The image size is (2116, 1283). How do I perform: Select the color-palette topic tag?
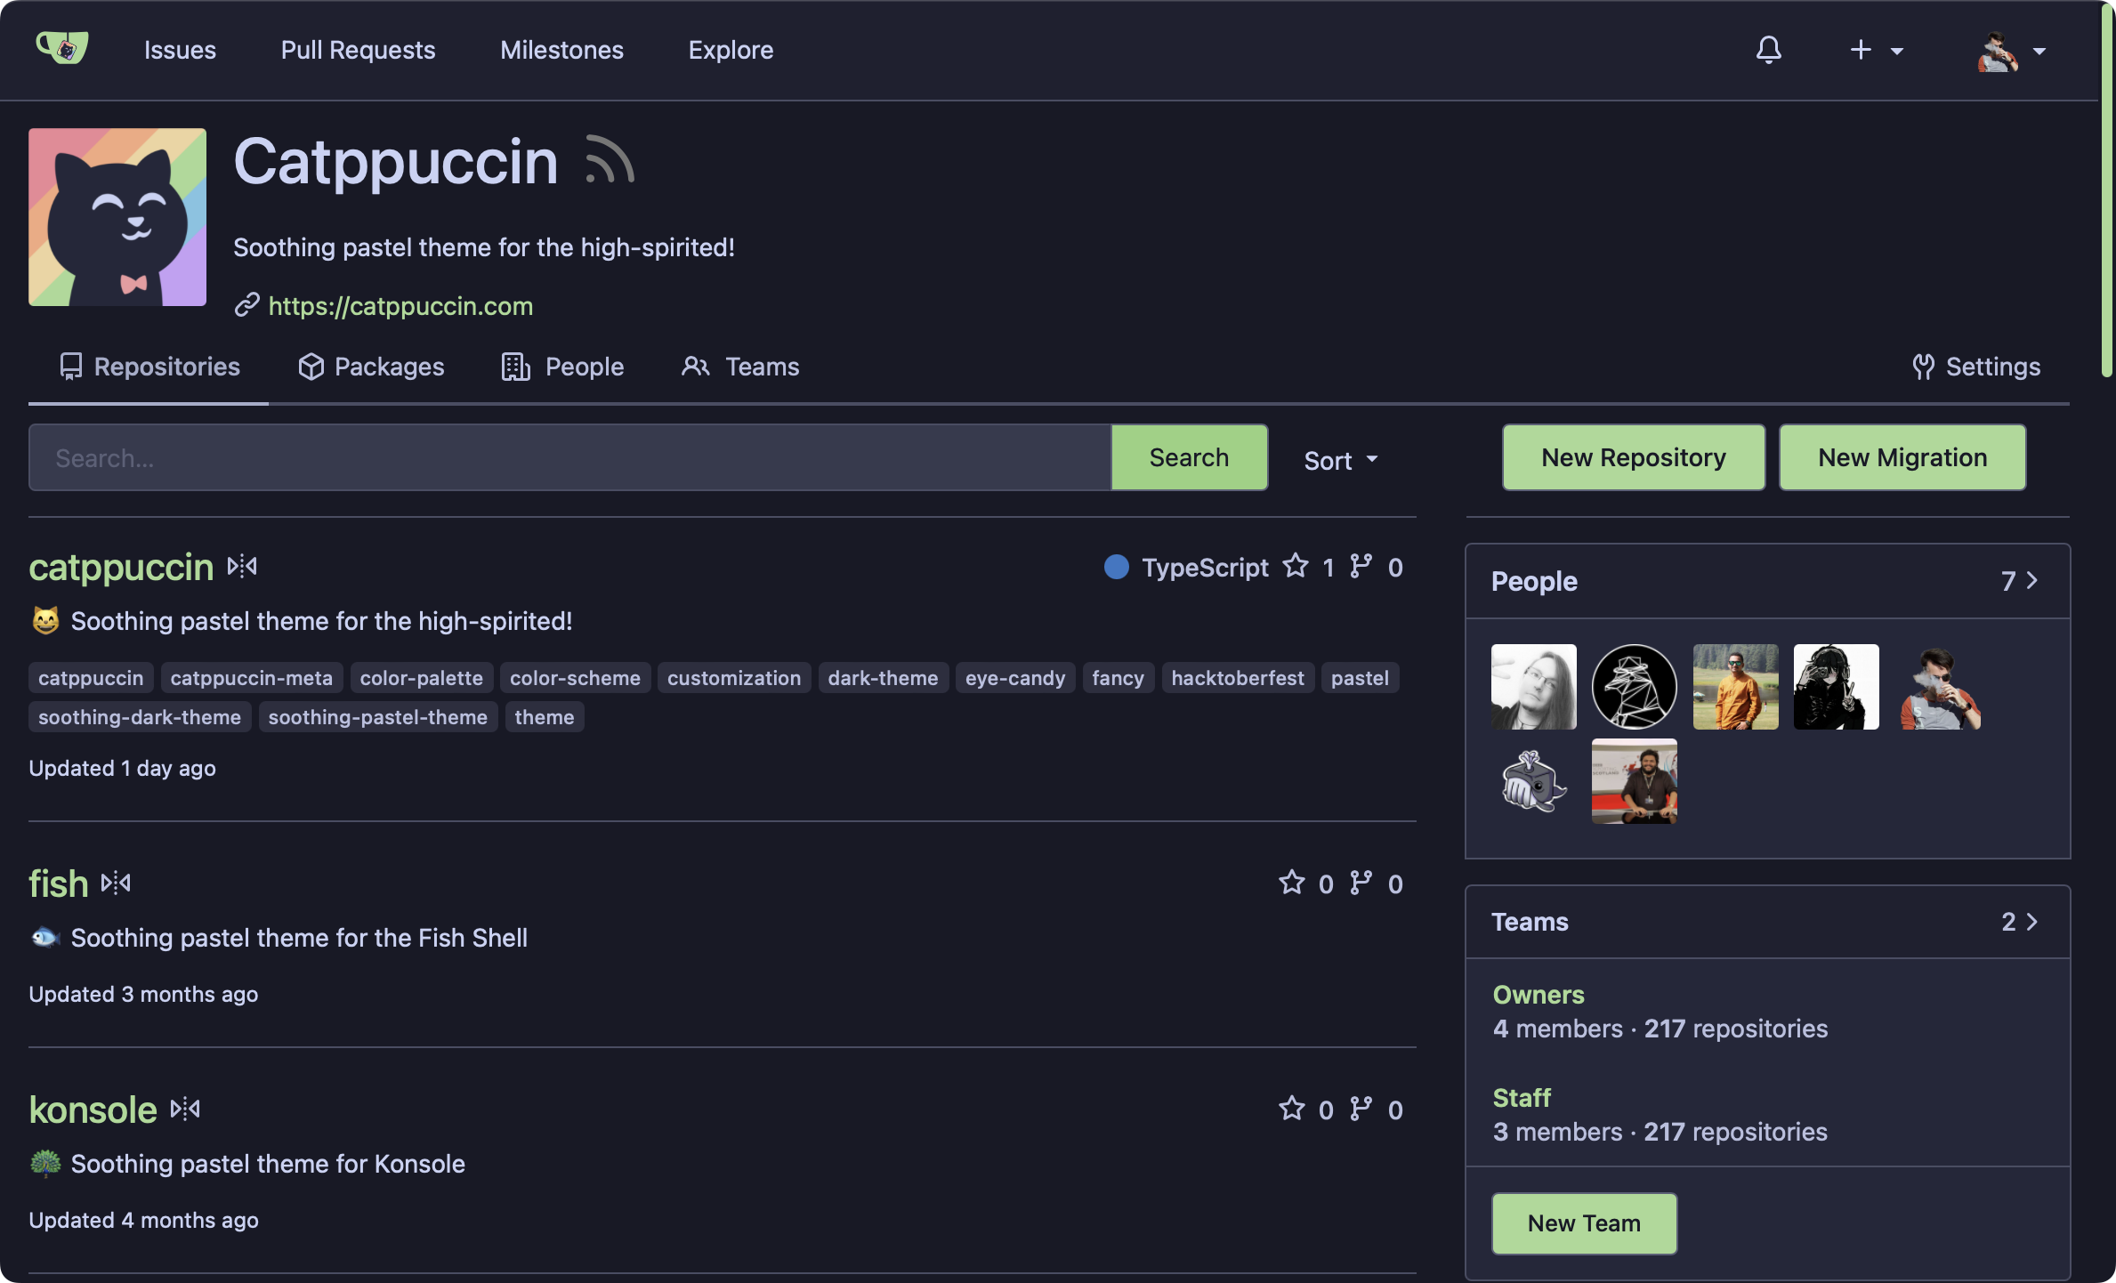click(x=421, y=678)
